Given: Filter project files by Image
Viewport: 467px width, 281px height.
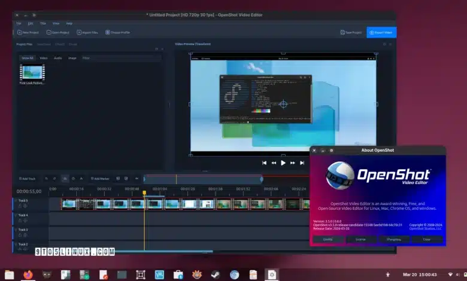Looking at the screenshot, I should pos(72,58).
